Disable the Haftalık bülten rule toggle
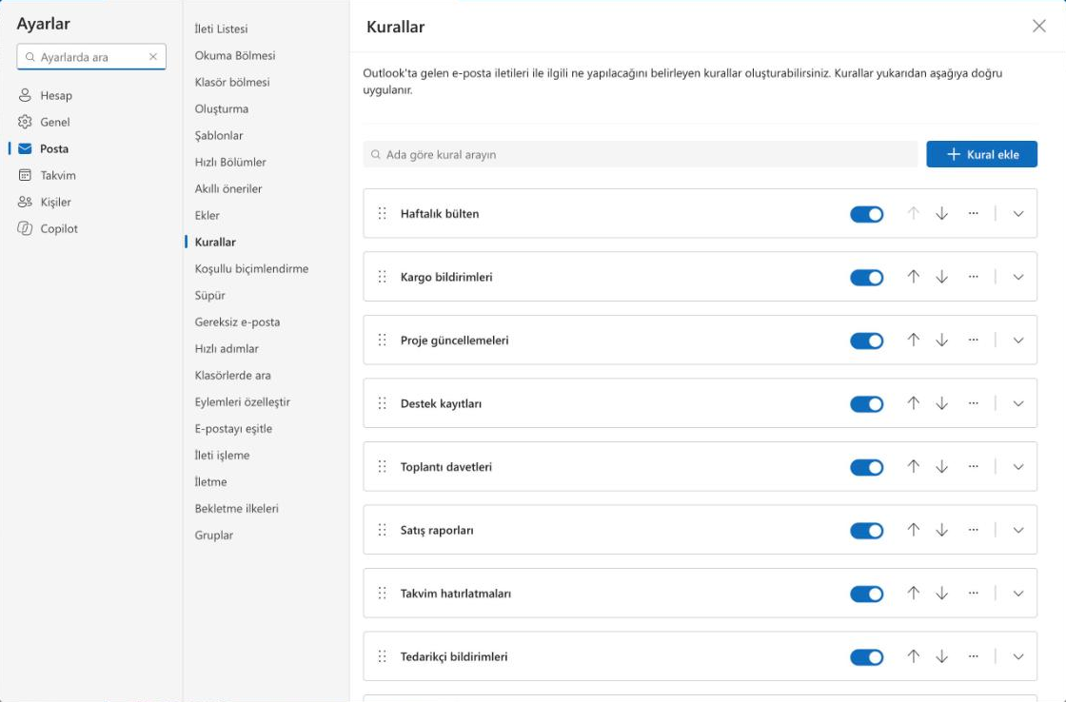Image resolution: width=1066 pixels, height=702 pixels. [867, 214]
